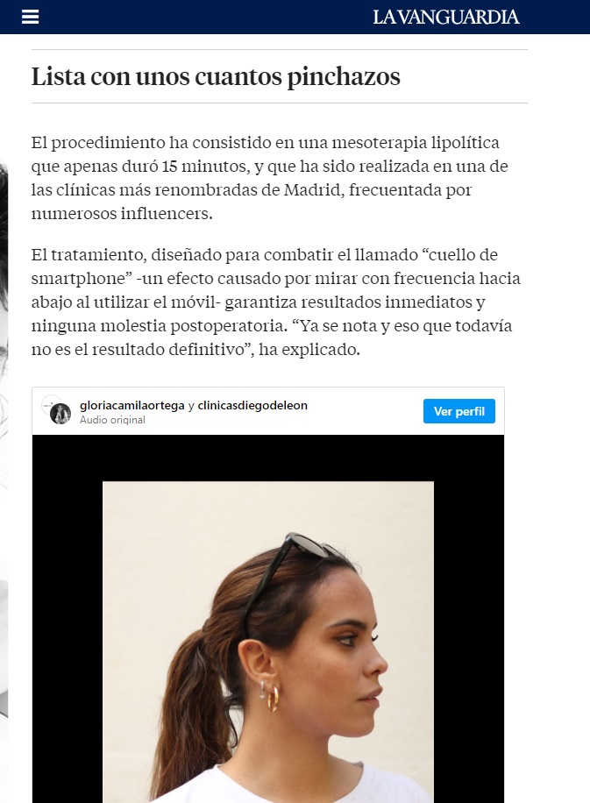
Task: Click the blue Ver perfil button
Action: pyautogui.click(x=458, y=411)
